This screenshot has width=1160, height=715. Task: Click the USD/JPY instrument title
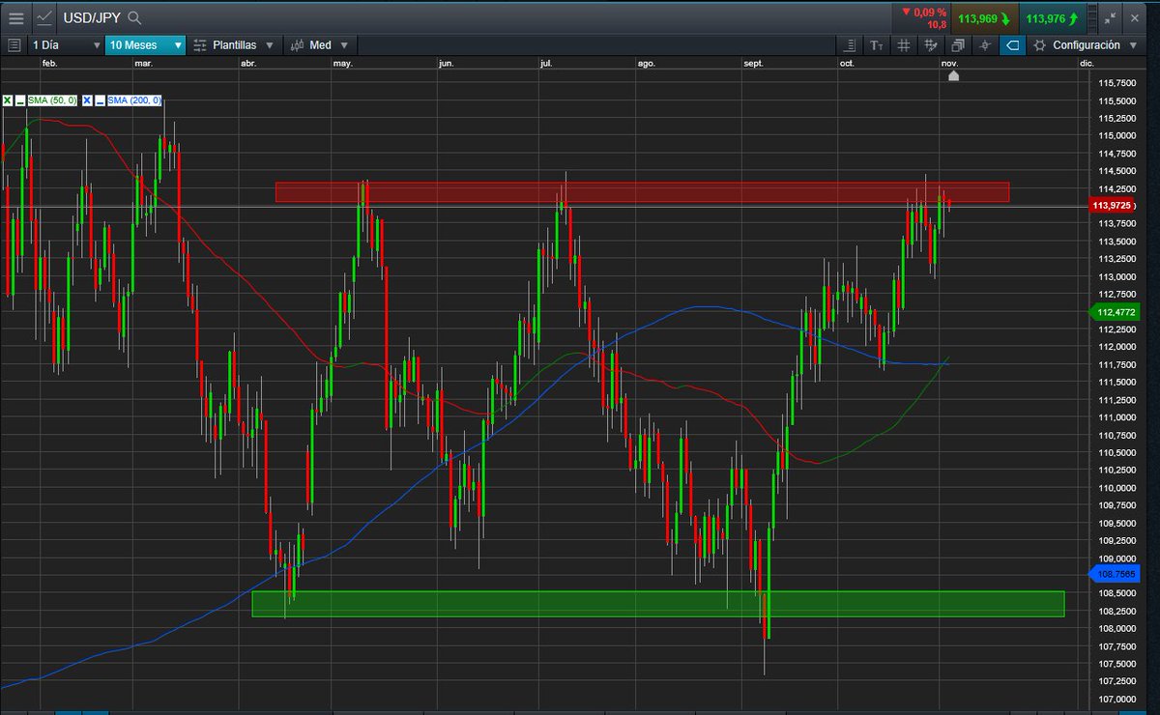tap(92, 17)
